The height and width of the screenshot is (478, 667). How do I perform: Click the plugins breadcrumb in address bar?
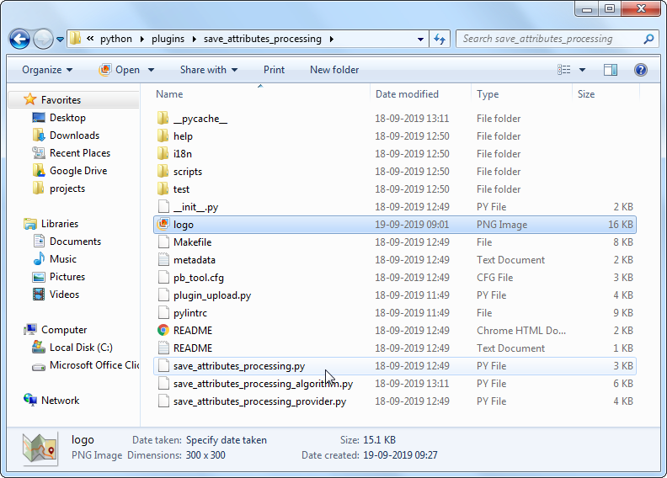pyautogui.click(x=168, y=39)
